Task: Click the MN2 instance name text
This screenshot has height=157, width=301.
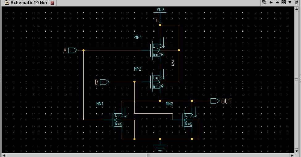Action: tap(169, 104)
